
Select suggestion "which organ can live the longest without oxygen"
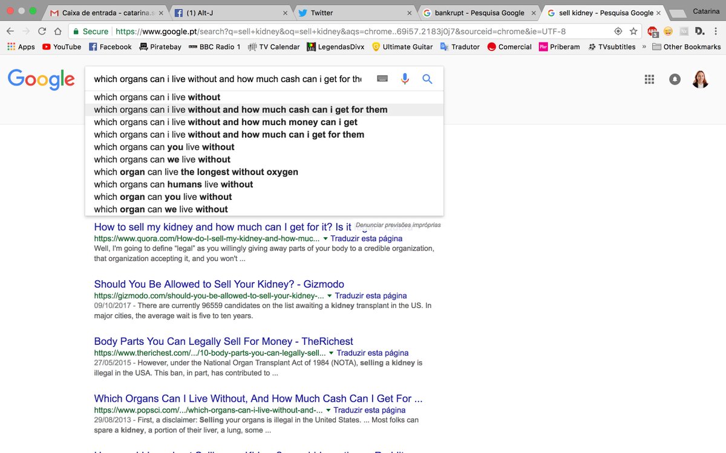[x=196, y=172]
